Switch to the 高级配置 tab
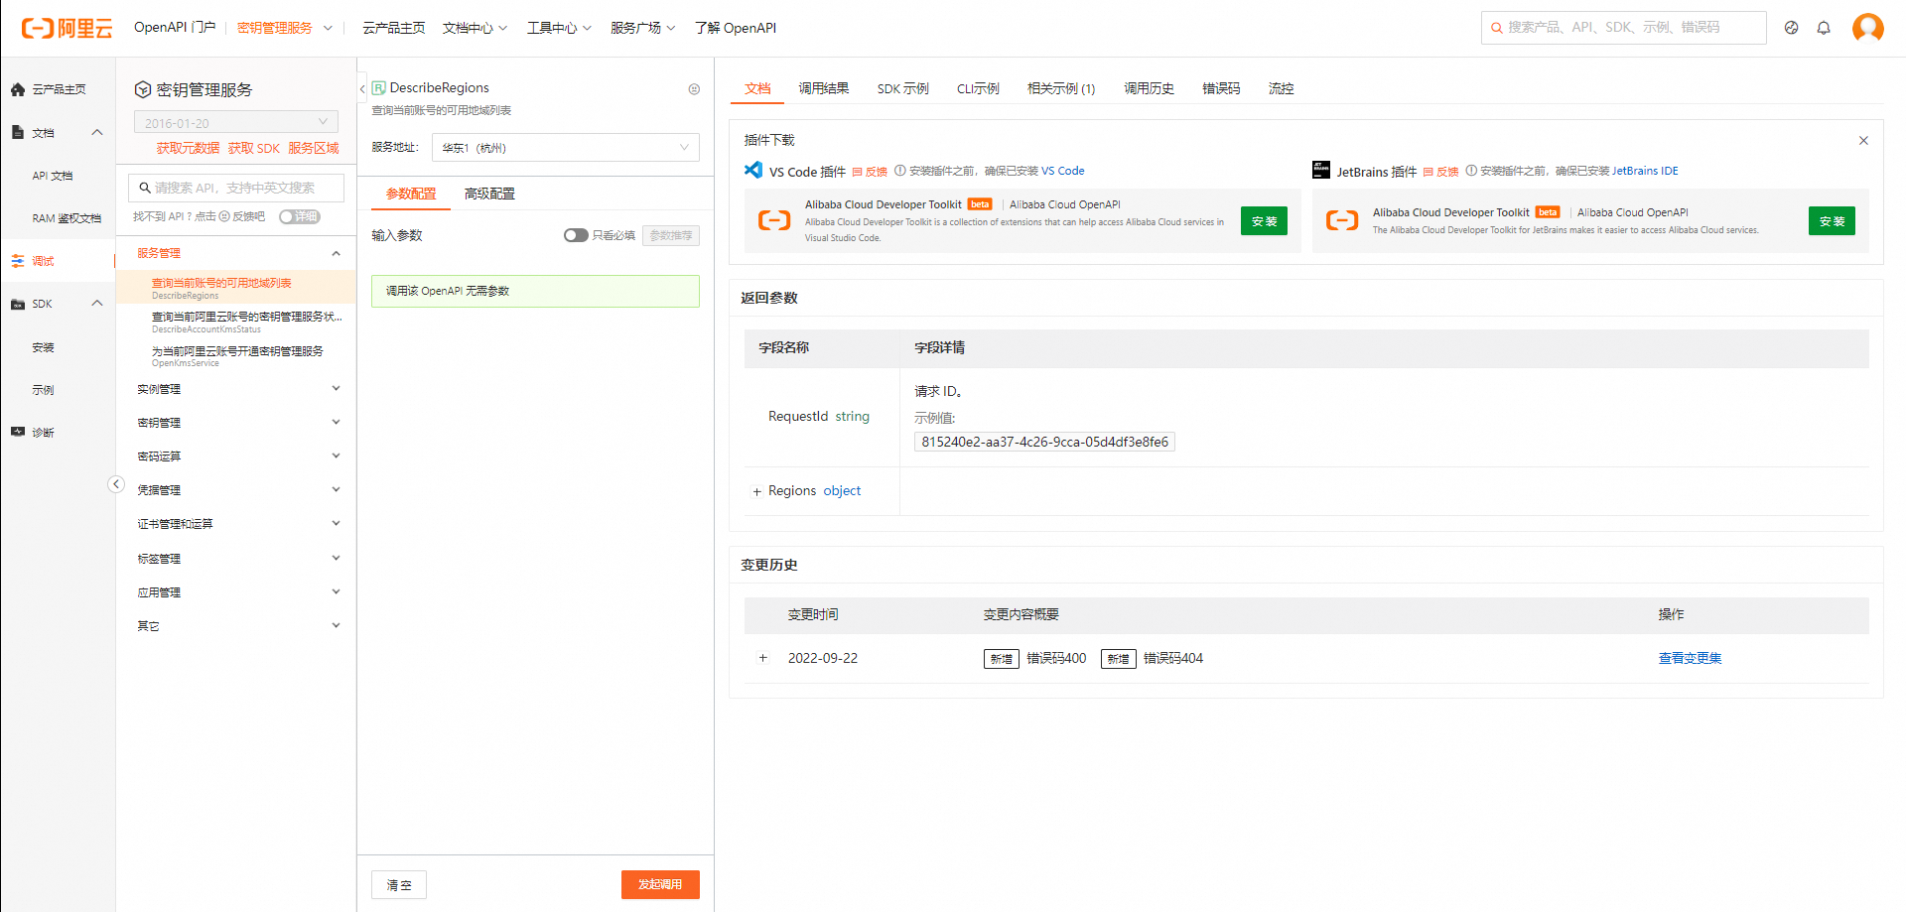 pyautogui.click(x=489, y=194)
